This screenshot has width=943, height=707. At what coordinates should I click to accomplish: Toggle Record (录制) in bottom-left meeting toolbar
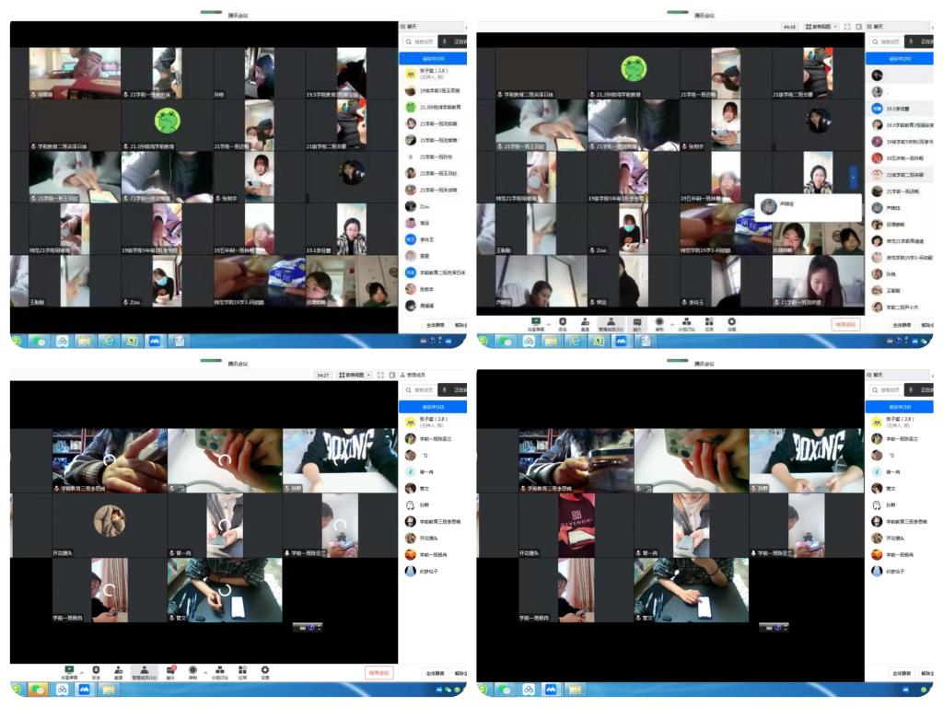point(193,670)
